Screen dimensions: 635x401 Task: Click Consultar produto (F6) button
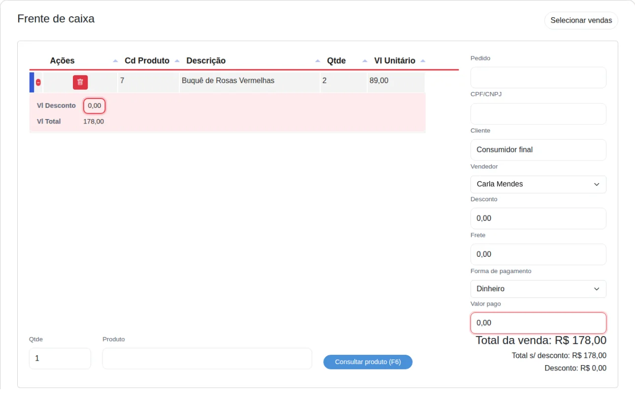368,362
